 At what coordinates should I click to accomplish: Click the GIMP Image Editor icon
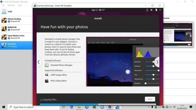[47, 75]
